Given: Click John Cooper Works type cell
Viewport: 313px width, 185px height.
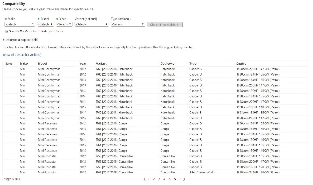Looking at the screenshot, I should coord(202,172).
